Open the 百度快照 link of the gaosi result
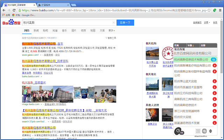The image size is (224, 140). point(48,55)
